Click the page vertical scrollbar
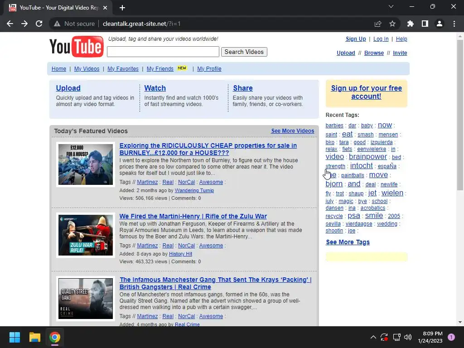 point(460,115)
